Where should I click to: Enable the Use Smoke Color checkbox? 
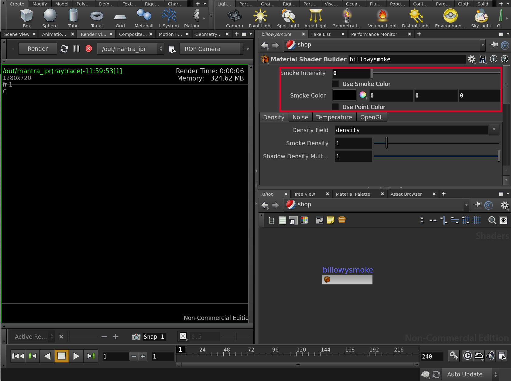pyautogui.click(x=335, y=84)
